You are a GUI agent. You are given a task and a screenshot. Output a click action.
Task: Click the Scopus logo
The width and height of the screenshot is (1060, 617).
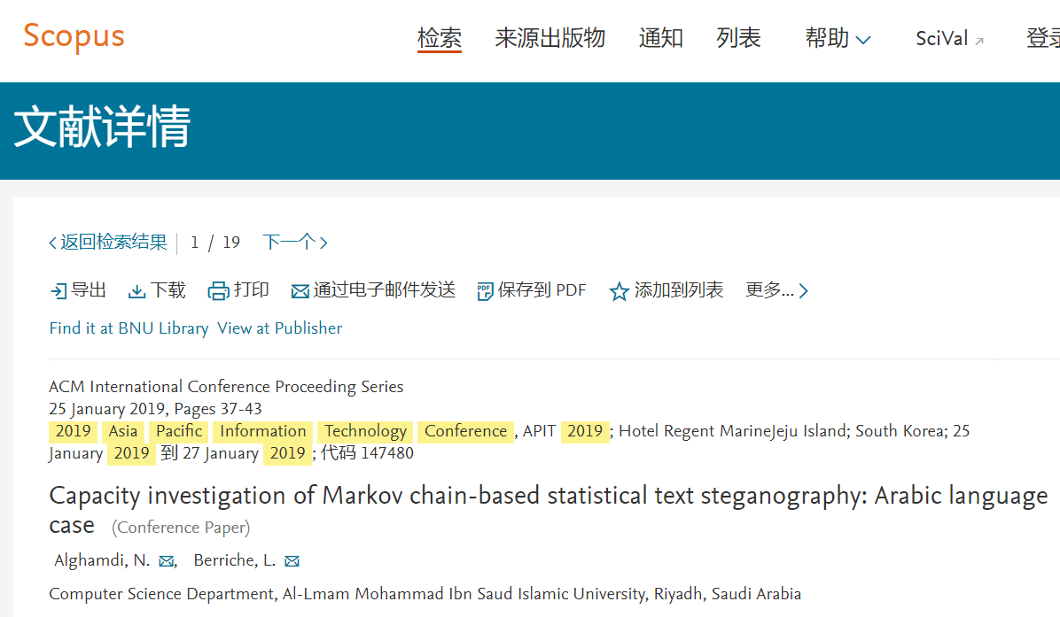coord(74,36)
